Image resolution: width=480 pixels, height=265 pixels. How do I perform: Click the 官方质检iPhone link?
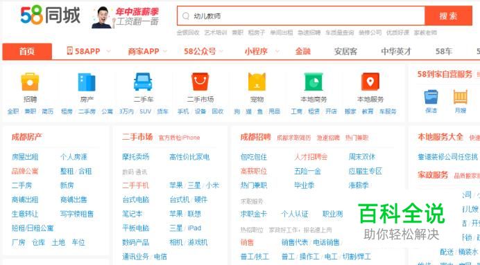(179, 138)
